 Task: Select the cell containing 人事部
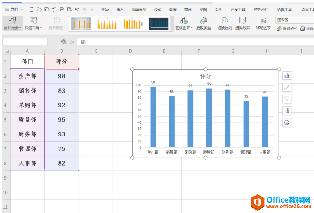tap(28, 163)
